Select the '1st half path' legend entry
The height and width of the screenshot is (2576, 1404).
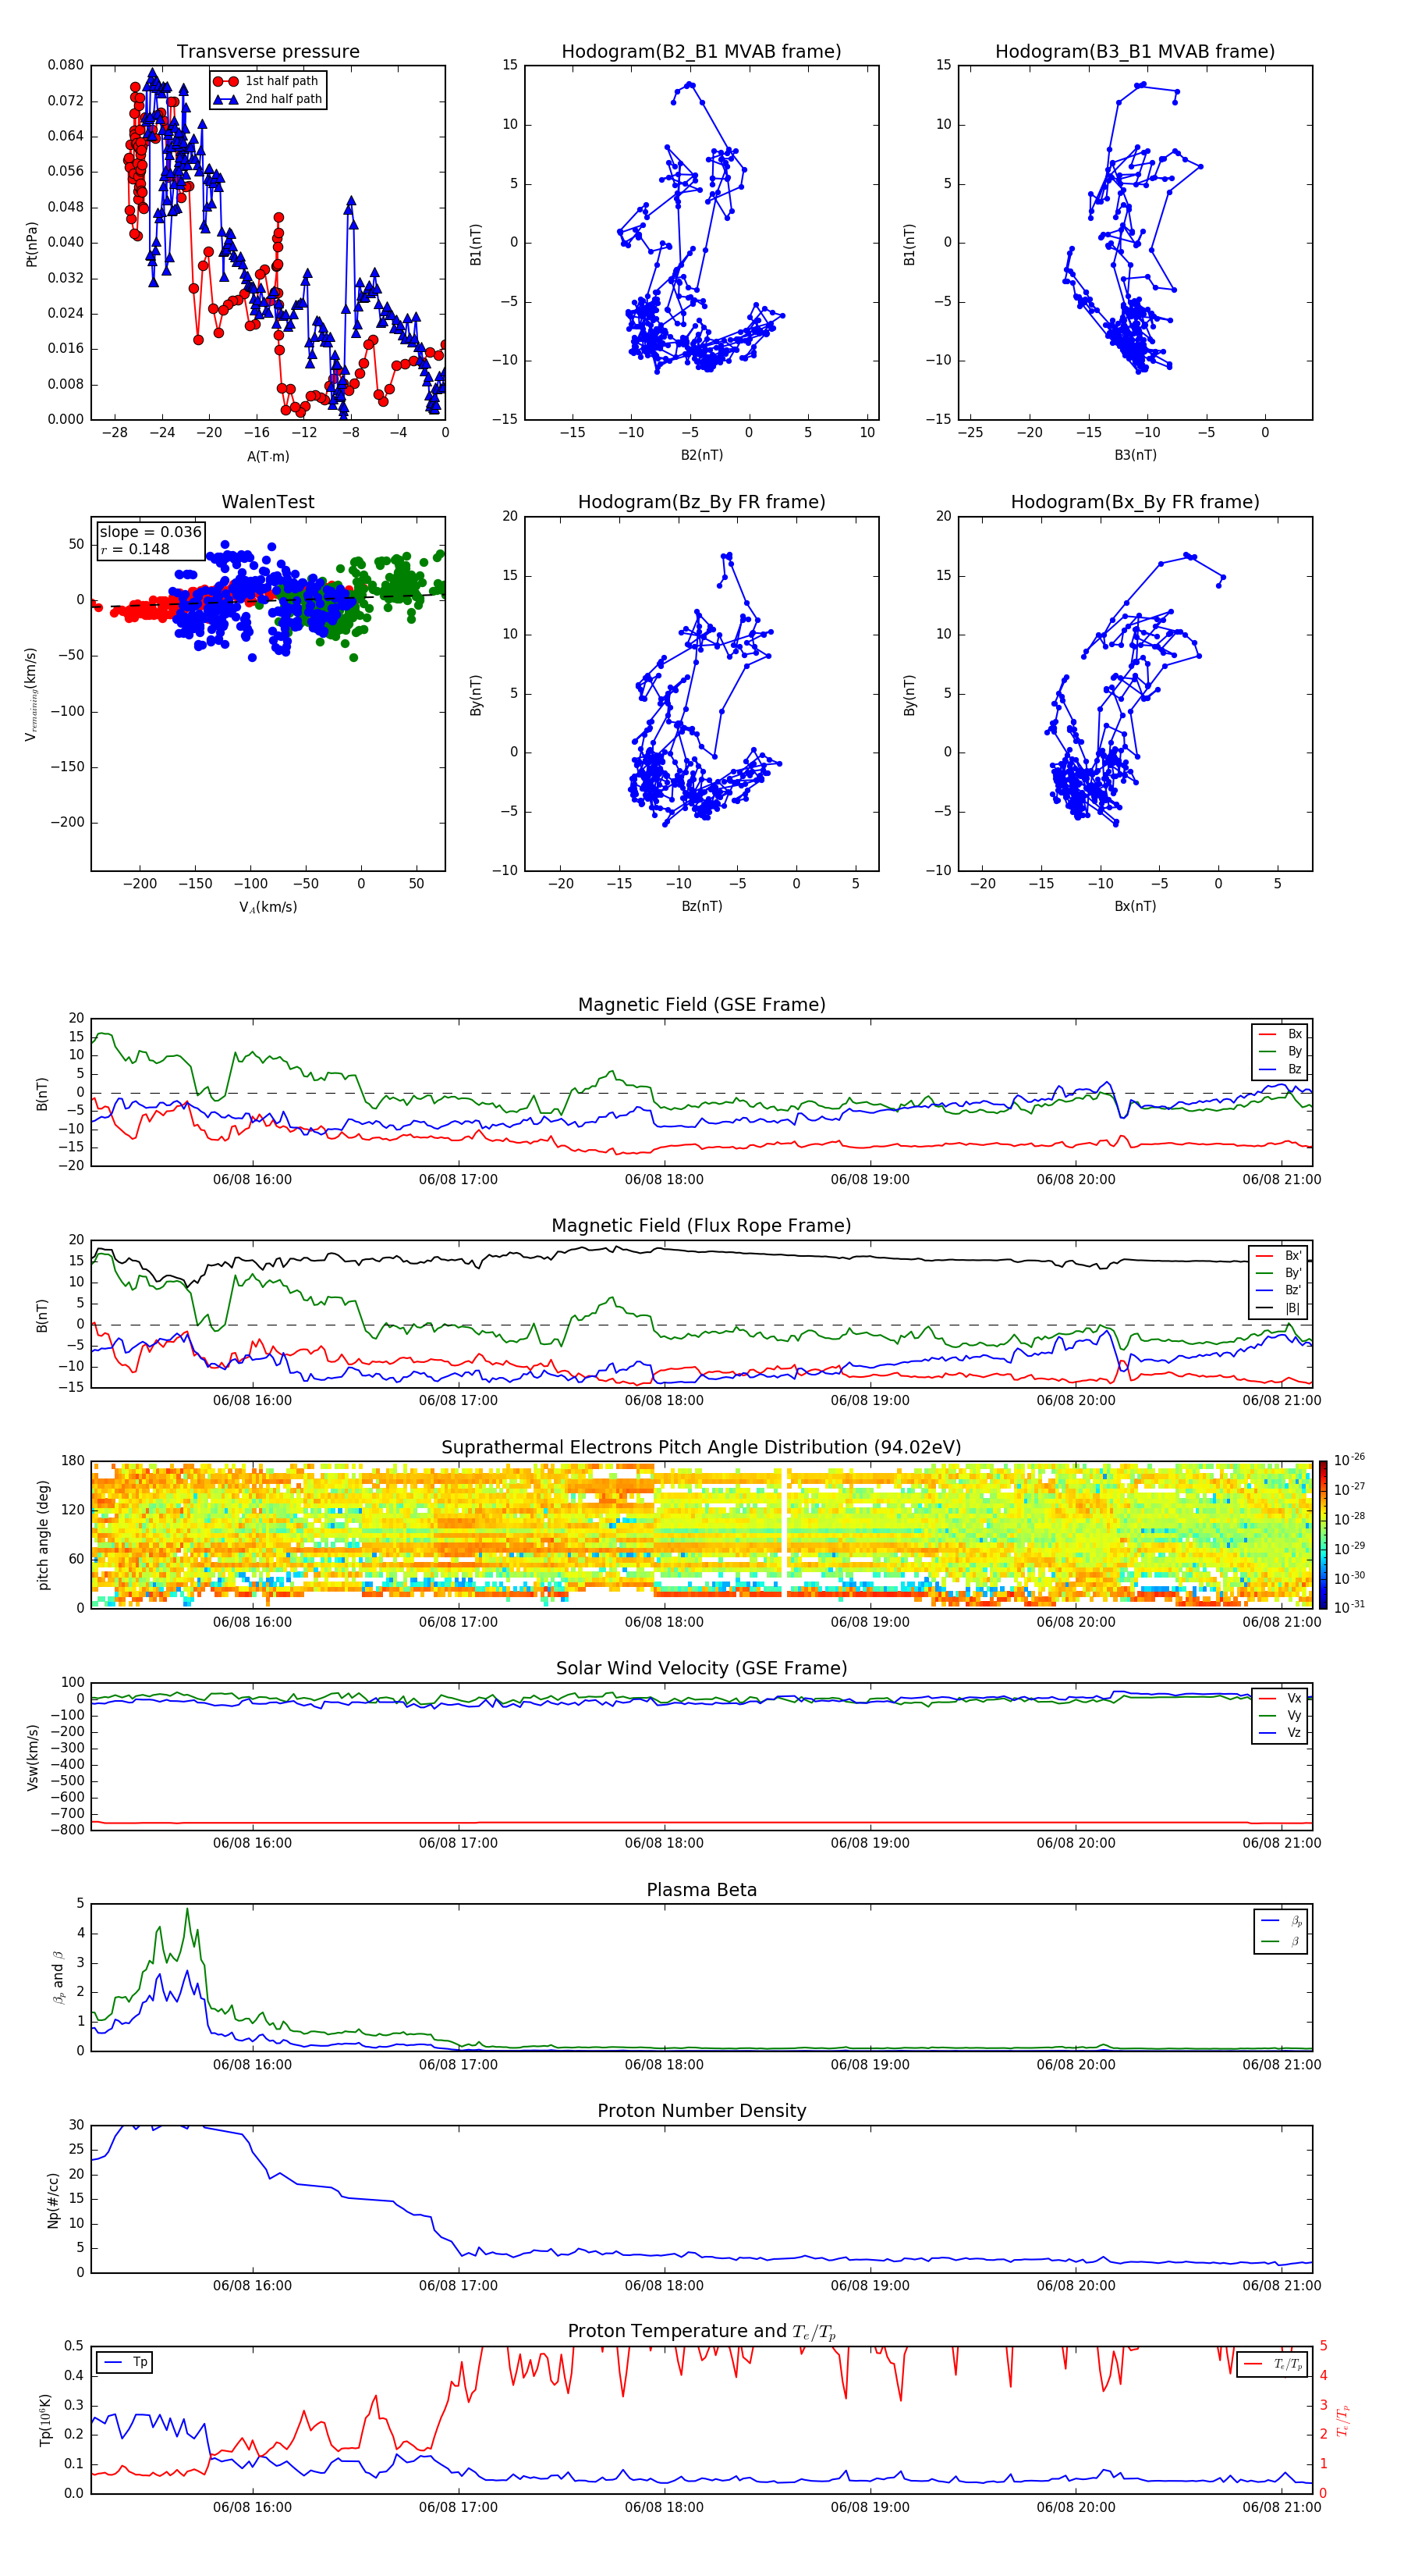coord(267,81)
